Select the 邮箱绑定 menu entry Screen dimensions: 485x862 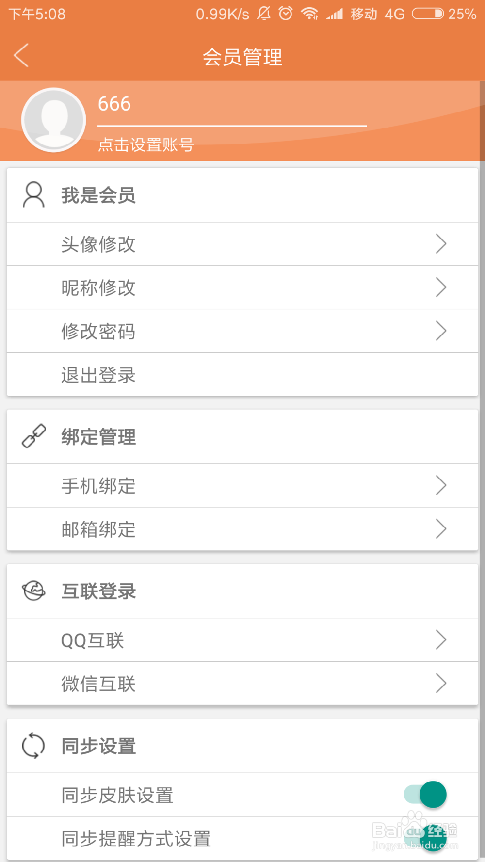[242, 529]
